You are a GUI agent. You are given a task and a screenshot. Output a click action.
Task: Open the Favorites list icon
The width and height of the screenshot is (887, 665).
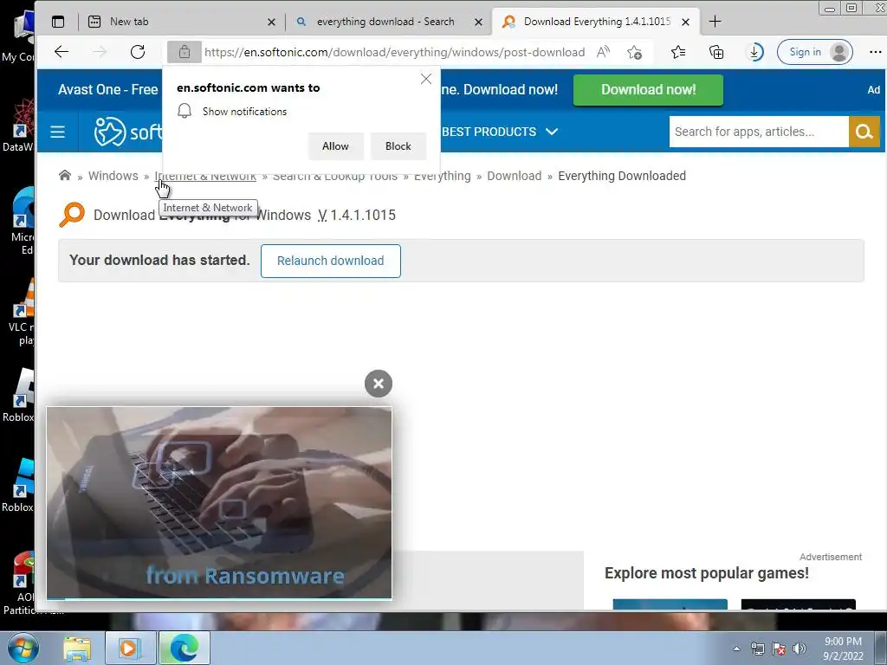[x=678, y=52]
